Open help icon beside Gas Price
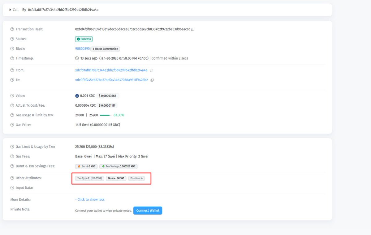This screenshot has width=371, height=235. [12, 125]
